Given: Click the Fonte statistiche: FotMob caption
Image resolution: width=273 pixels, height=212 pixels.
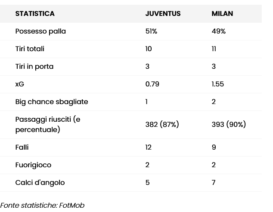Looking at the screenshot, I should pyautogui.click(x=42, y=206).
